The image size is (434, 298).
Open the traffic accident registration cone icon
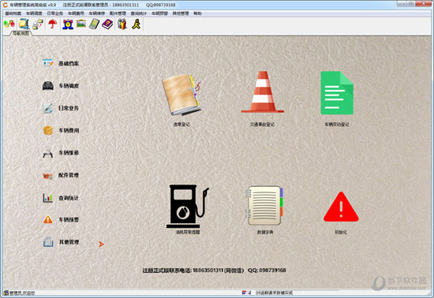263,92
